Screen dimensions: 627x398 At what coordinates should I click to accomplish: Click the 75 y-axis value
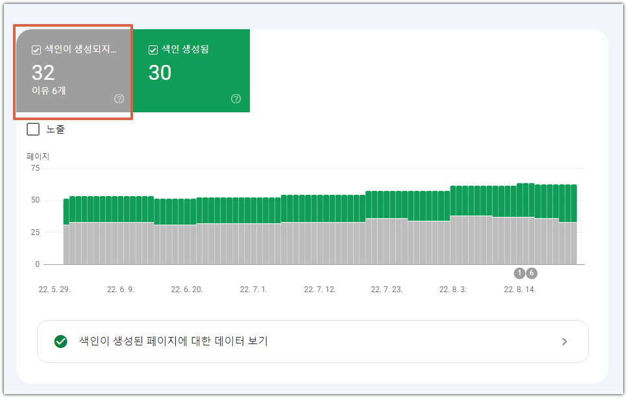coord(35,168)
